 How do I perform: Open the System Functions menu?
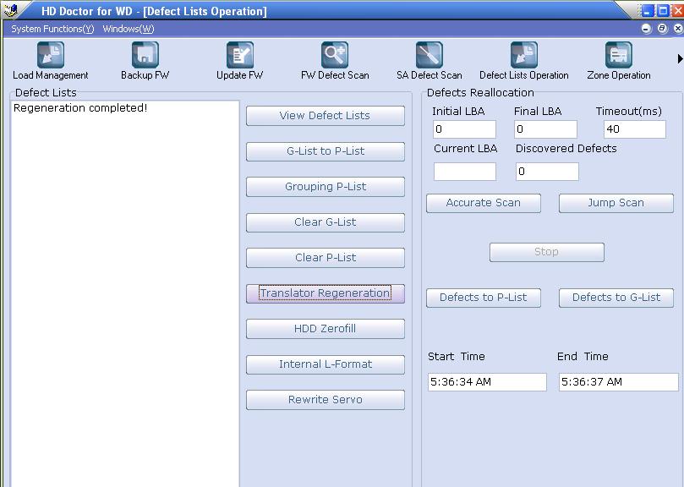[x=52, y=29]
